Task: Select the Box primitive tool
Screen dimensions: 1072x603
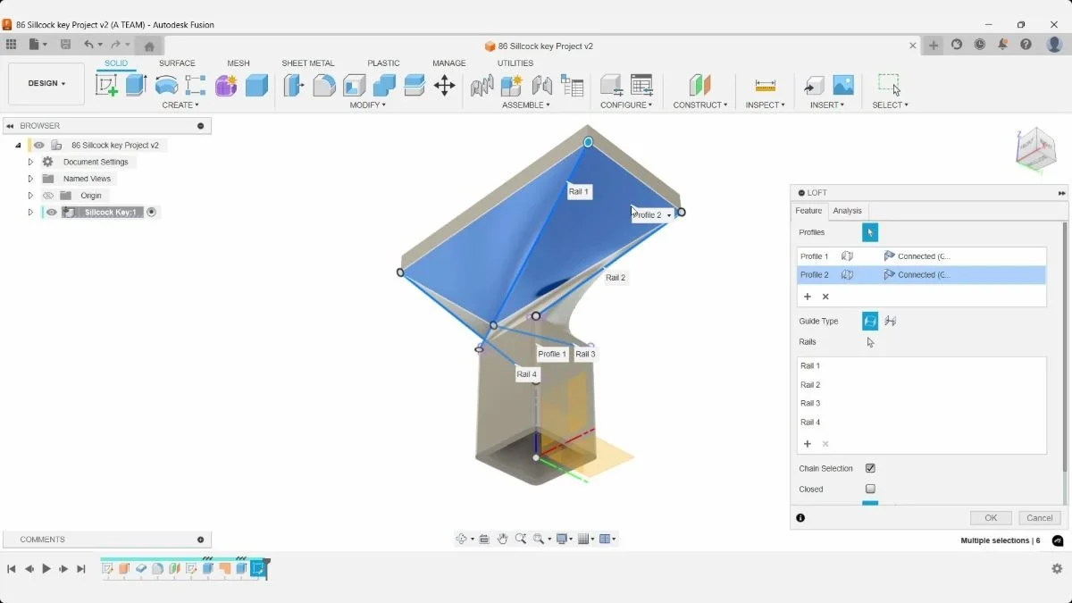Action: pyautogui.click(x=256, y=85)
